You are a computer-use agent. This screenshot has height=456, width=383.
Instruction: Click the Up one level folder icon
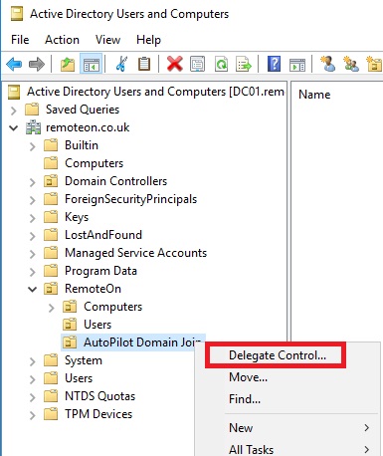tap(68, 64)
